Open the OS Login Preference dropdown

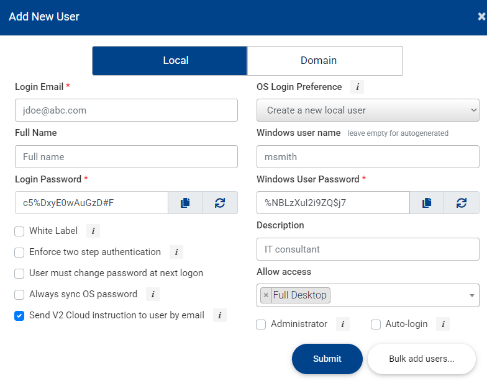(x=368, y=110)
